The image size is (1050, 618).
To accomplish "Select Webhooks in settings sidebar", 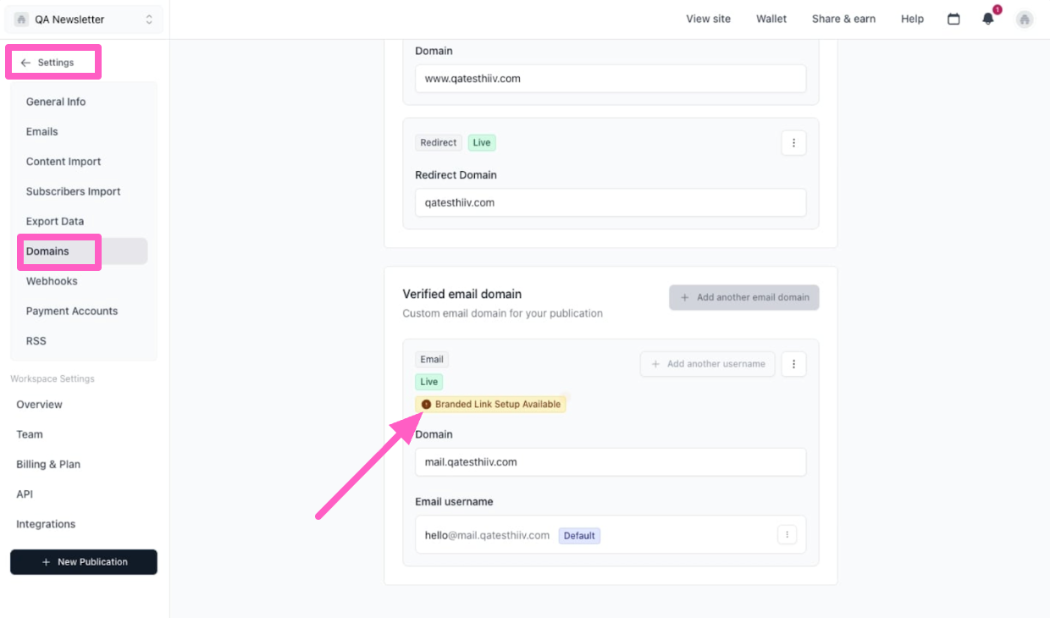I will 52,281.
